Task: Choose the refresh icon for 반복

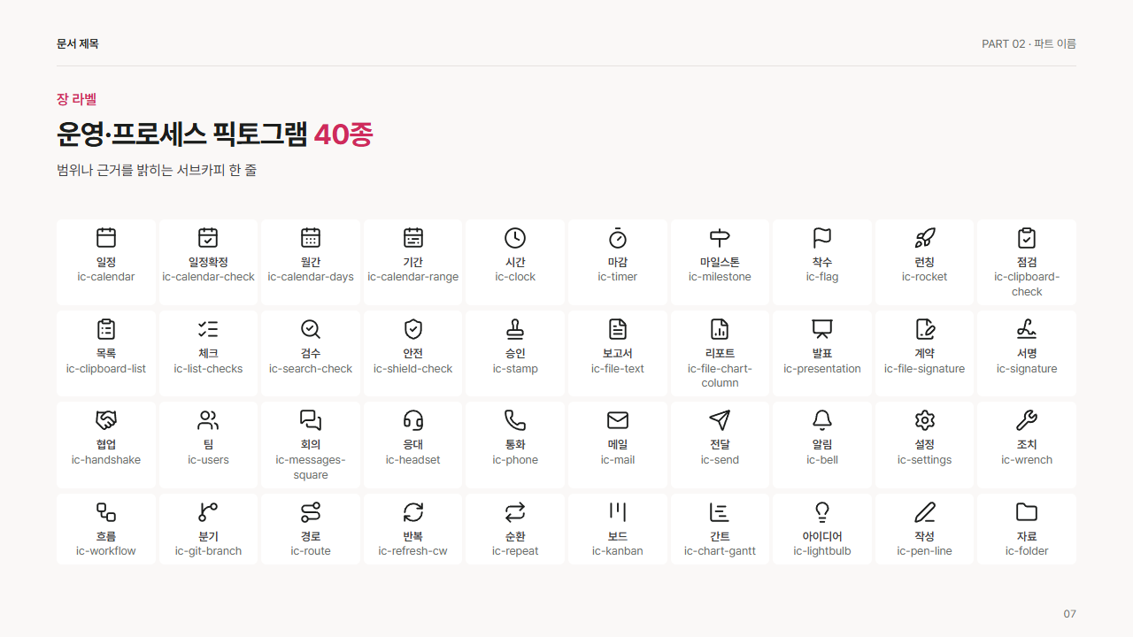Action: click(413, 511)
